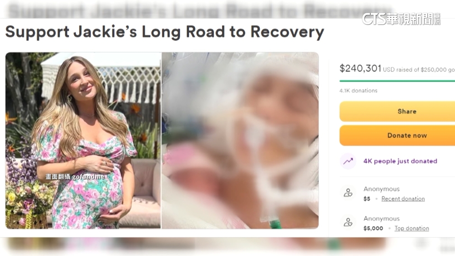Select the pregnant woman photo thumbnail
The height and width of the screenshot is (256, 455).
pyautogui.click(x=83, y=141)
